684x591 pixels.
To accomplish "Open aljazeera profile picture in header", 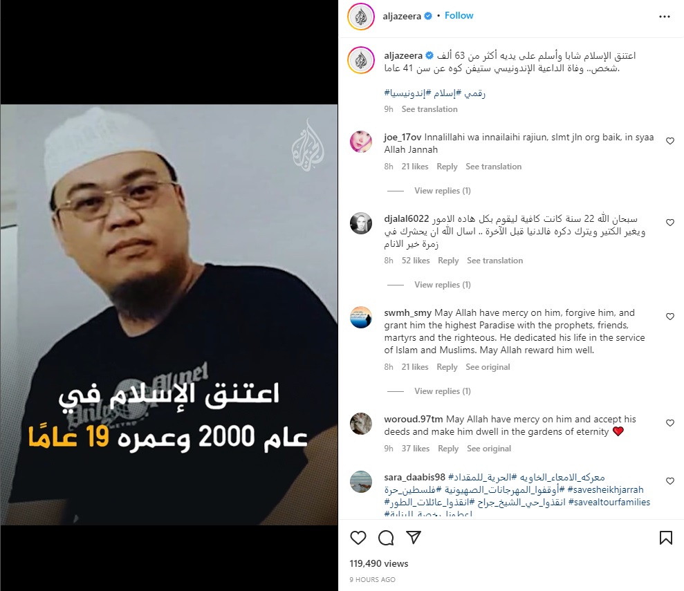I will point(361,17).
